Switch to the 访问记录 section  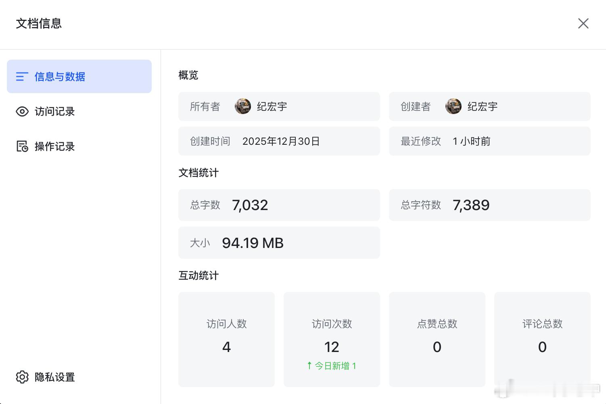[54, 111]
